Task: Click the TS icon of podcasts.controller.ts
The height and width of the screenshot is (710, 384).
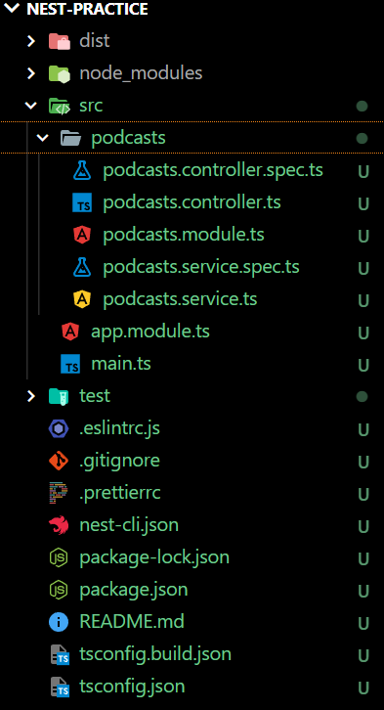Action: (82, 202)
